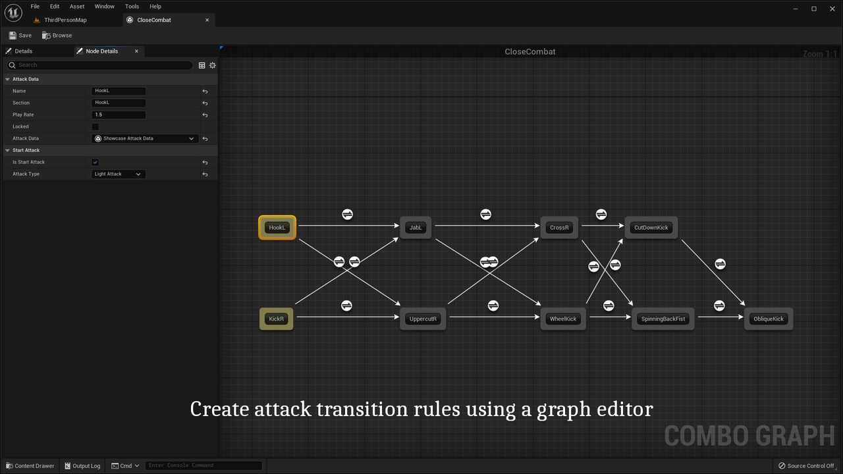Reset Attack Type to default

pos(205,174)
